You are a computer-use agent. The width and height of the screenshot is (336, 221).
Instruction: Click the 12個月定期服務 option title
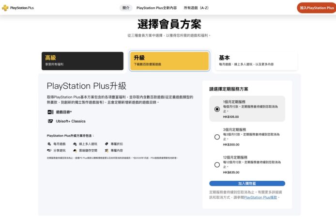point(235,158)
